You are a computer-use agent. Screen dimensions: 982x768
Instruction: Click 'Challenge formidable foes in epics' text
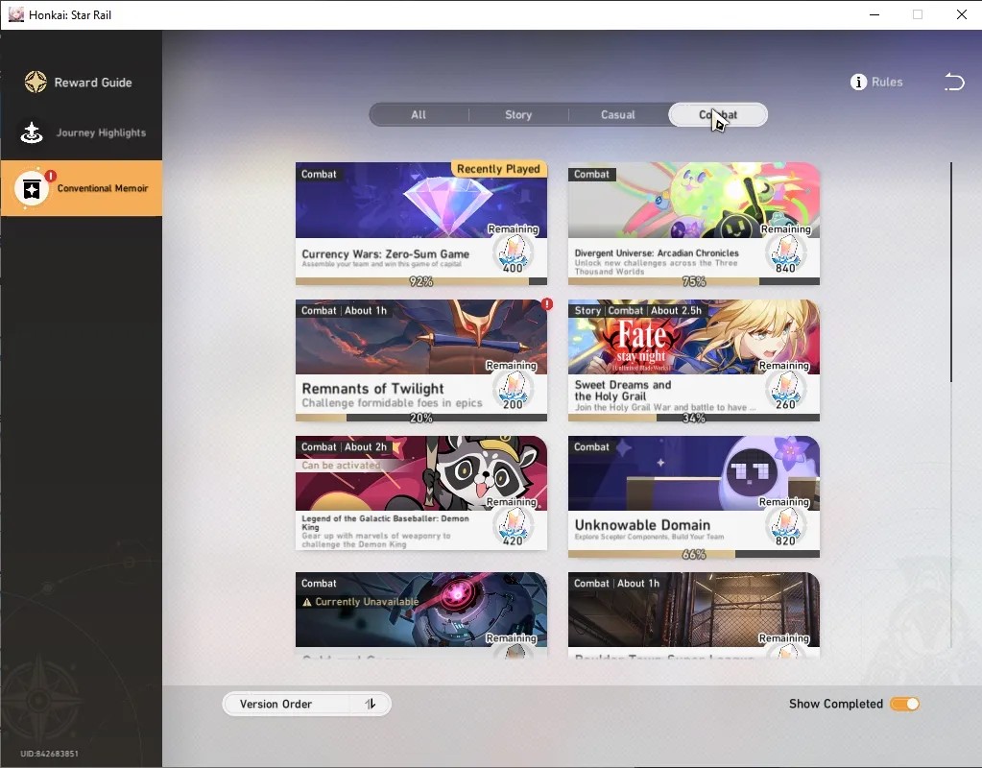(x=392, y=403)
